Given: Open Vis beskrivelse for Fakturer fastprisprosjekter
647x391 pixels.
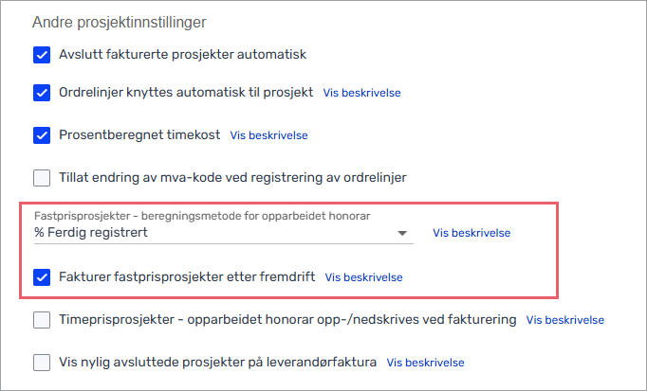Looking at the screenshot, I should 363,277.
